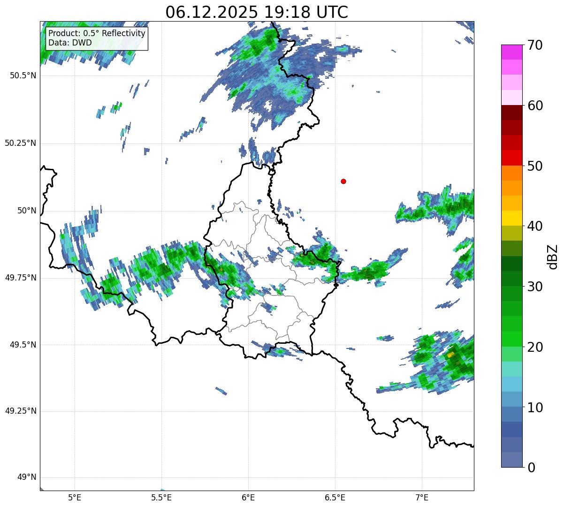Click the 'Product: 0.5° Reflectivity' label
Viewport: 564px width, 507px height.
97,34
